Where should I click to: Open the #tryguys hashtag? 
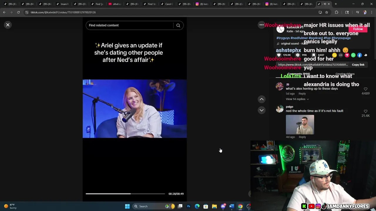pyautogui.click(x=283, y=38)
